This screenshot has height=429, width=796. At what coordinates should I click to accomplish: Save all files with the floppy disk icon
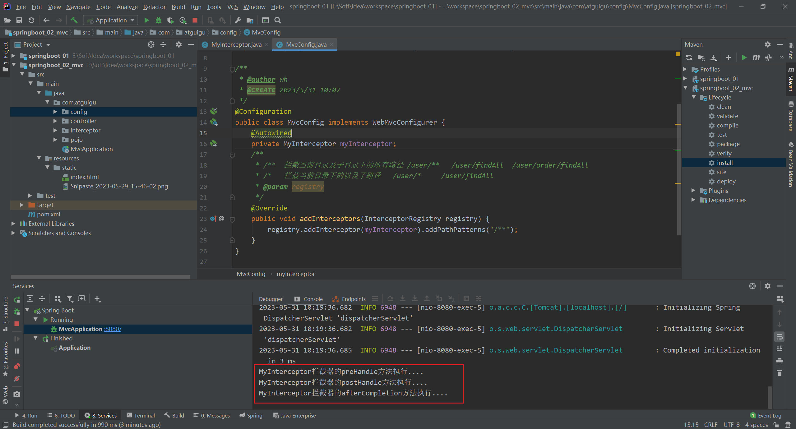pyautogui.click(x=19, y=20)
